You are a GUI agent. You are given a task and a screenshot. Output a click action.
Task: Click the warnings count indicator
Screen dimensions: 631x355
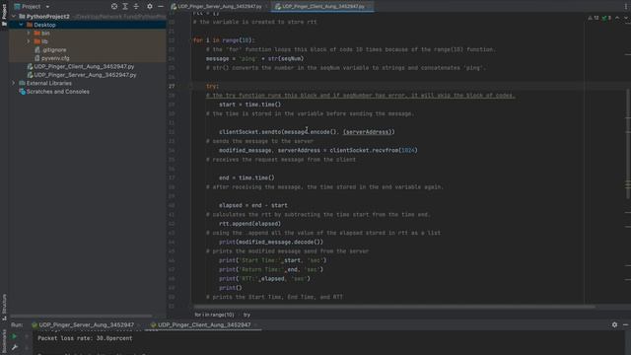594,18
